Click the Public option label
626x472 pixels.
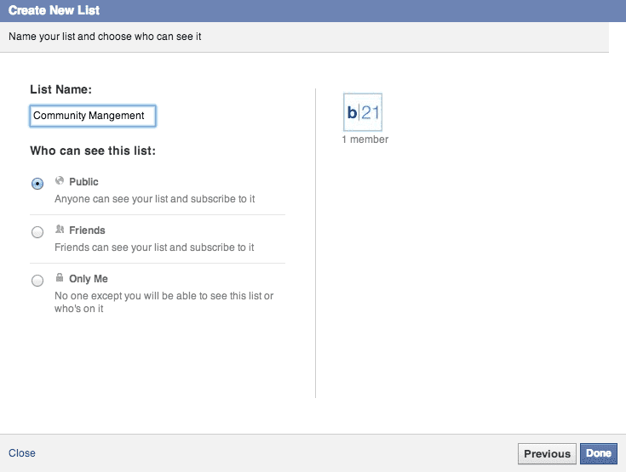click(x=83, y=182)
